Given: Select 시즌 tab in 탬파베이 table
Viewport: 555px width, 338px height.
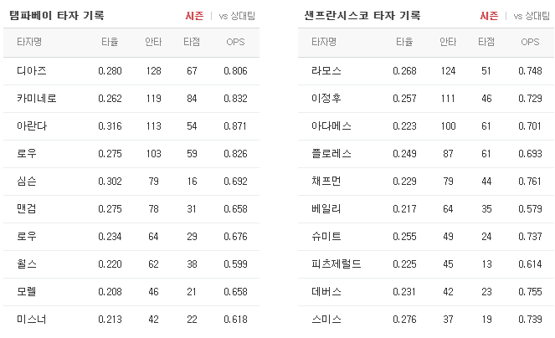Looking at the screenshot, I should tap(194, 16).
